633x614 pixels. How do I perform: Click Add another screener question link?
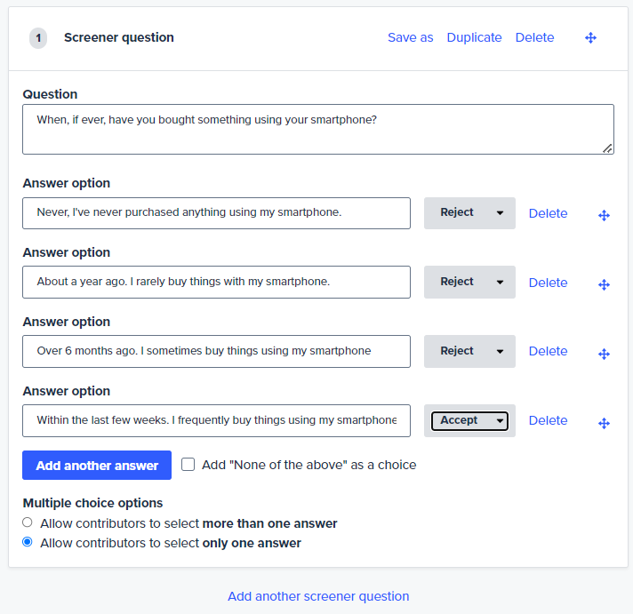(x=318, y=596)
